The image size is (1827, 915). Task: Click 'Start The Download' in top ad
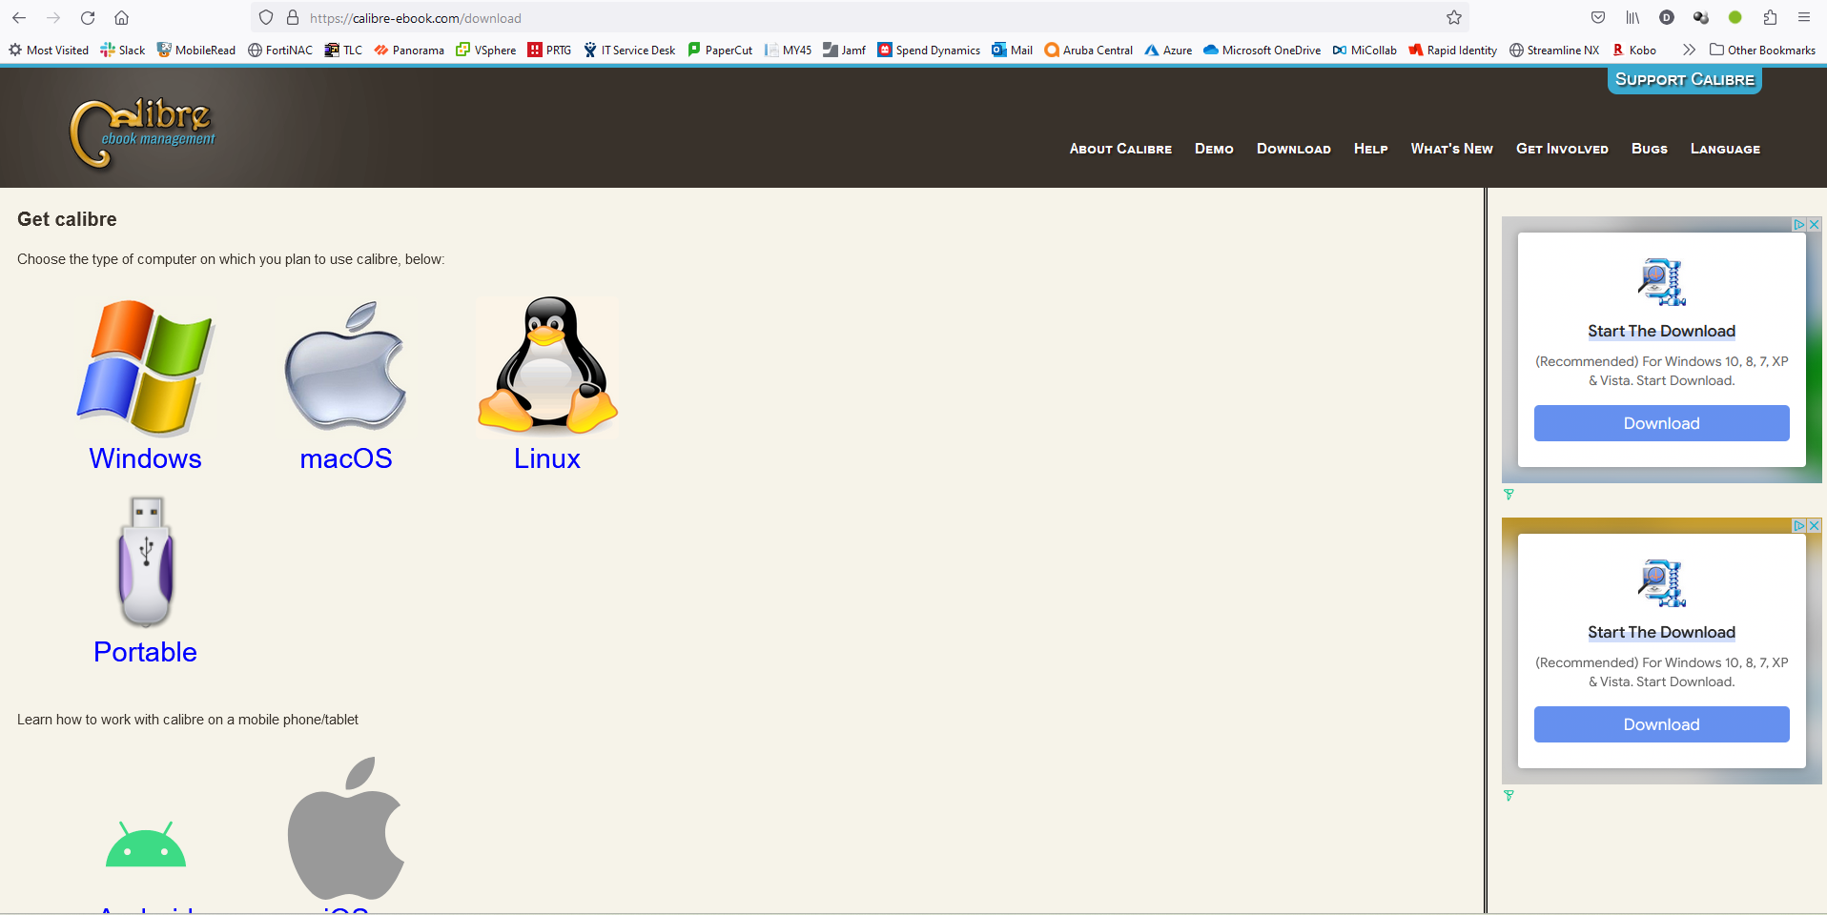1662,331
